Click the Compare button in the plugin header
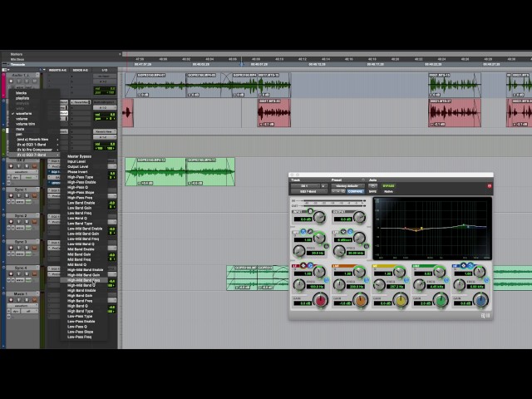Image resolution: width=532 pixels, height=399 pixels. tap(355, 191)
